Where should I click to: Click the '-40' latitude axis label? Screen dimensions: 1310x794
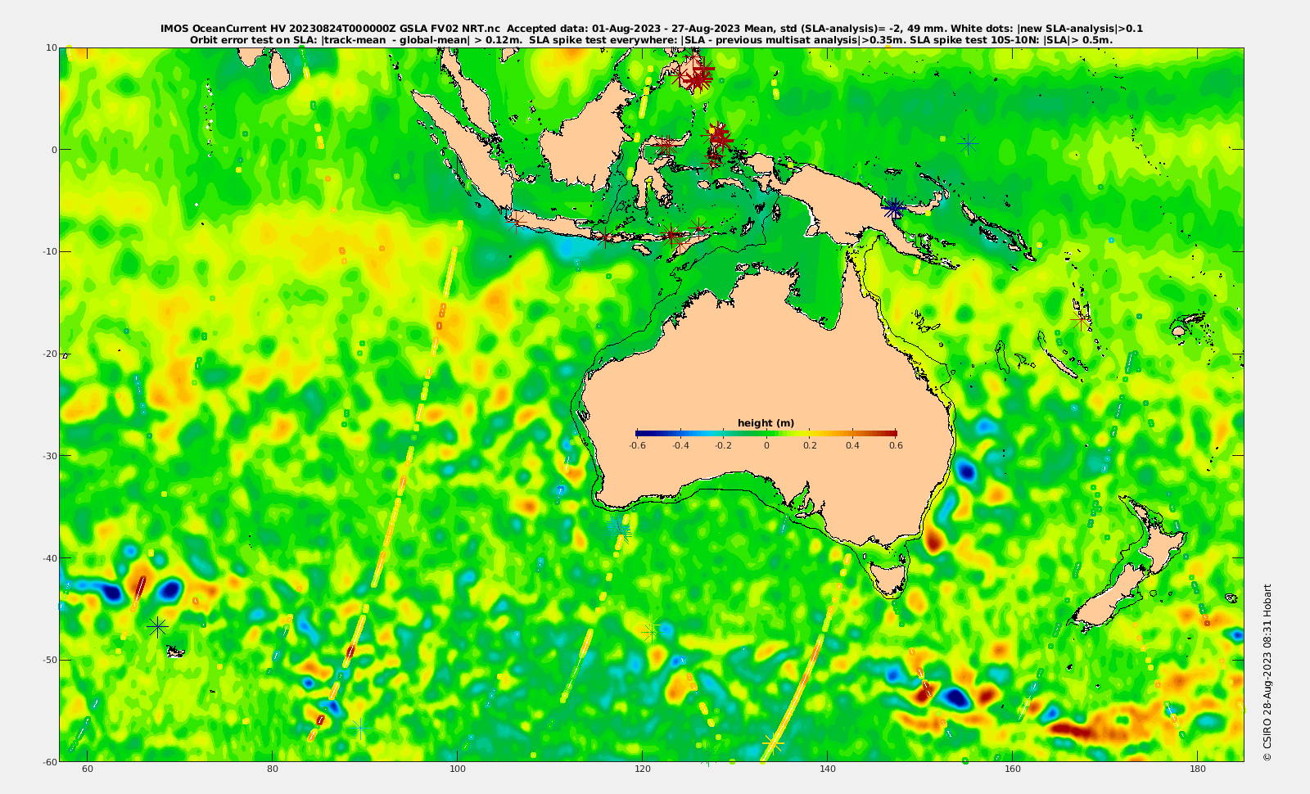tap(49, 557)
